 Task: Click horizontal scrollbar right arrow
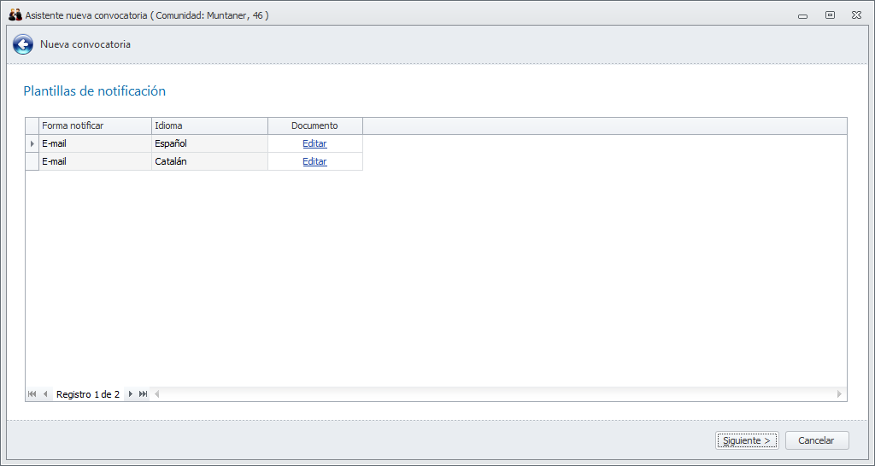pos(839,394)
